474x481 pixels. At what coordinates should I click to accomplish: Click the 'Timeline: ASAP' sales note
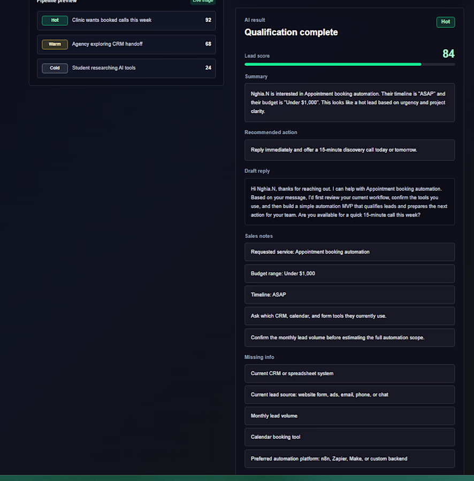coord(349,295)
